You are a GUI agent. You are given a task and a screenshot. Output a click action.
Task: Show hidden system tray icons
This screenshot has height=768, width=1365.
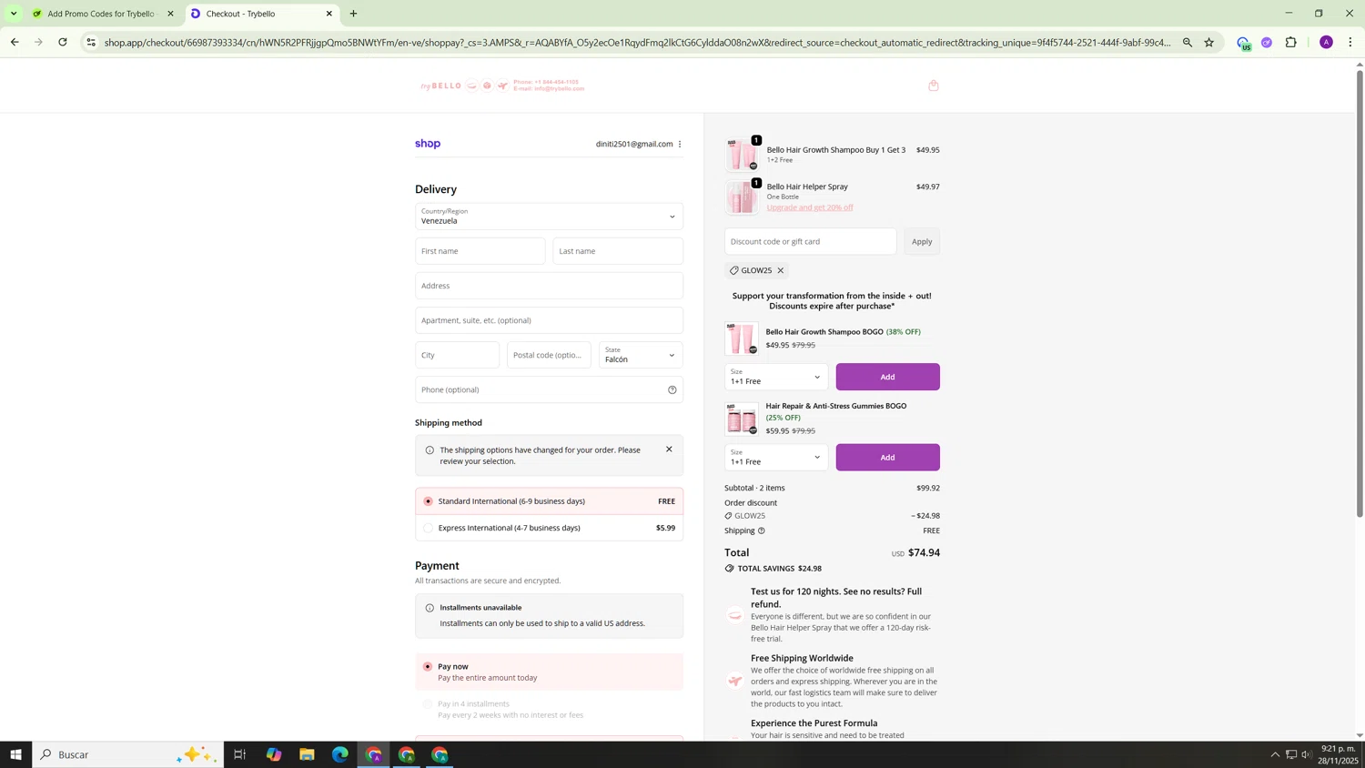1275,754
